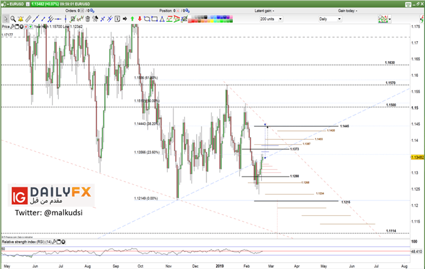Select the text label T tool
425x269 pixels.
(118, 19)
